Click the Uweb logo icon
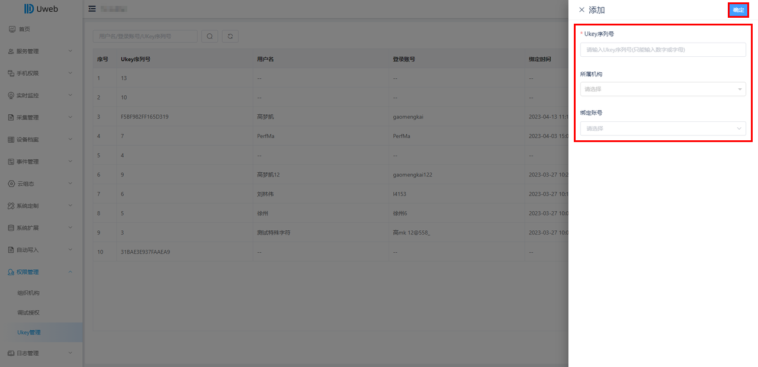 click(28, 9)
